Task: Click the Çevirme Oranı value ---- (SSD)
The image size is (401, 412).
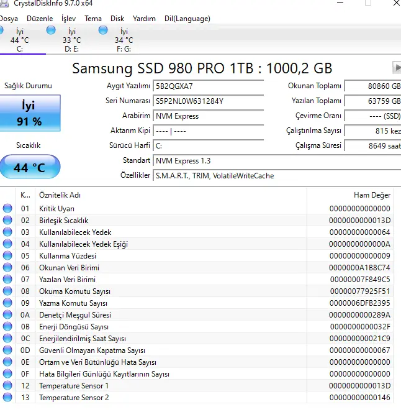Action: (x=372, y=116)
